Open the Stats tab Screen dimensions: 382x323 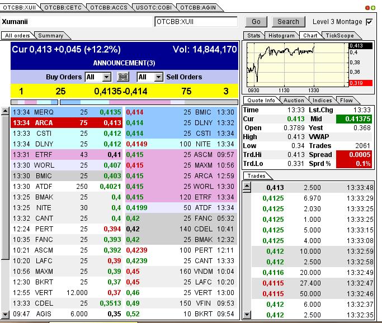[253, 36]
